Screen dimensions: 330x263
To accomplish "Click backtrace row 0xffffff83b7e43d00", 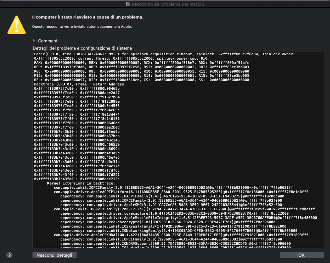I will coord(77,162).
